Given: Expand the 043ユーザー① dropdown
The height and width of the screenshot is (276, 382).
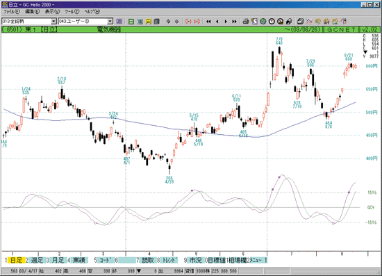Looking at the screenshot, I should [x=110, y=22].
